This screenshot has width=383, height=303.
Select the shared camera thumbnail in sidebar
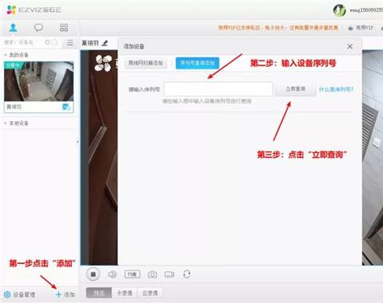click(x=39, y=81)
